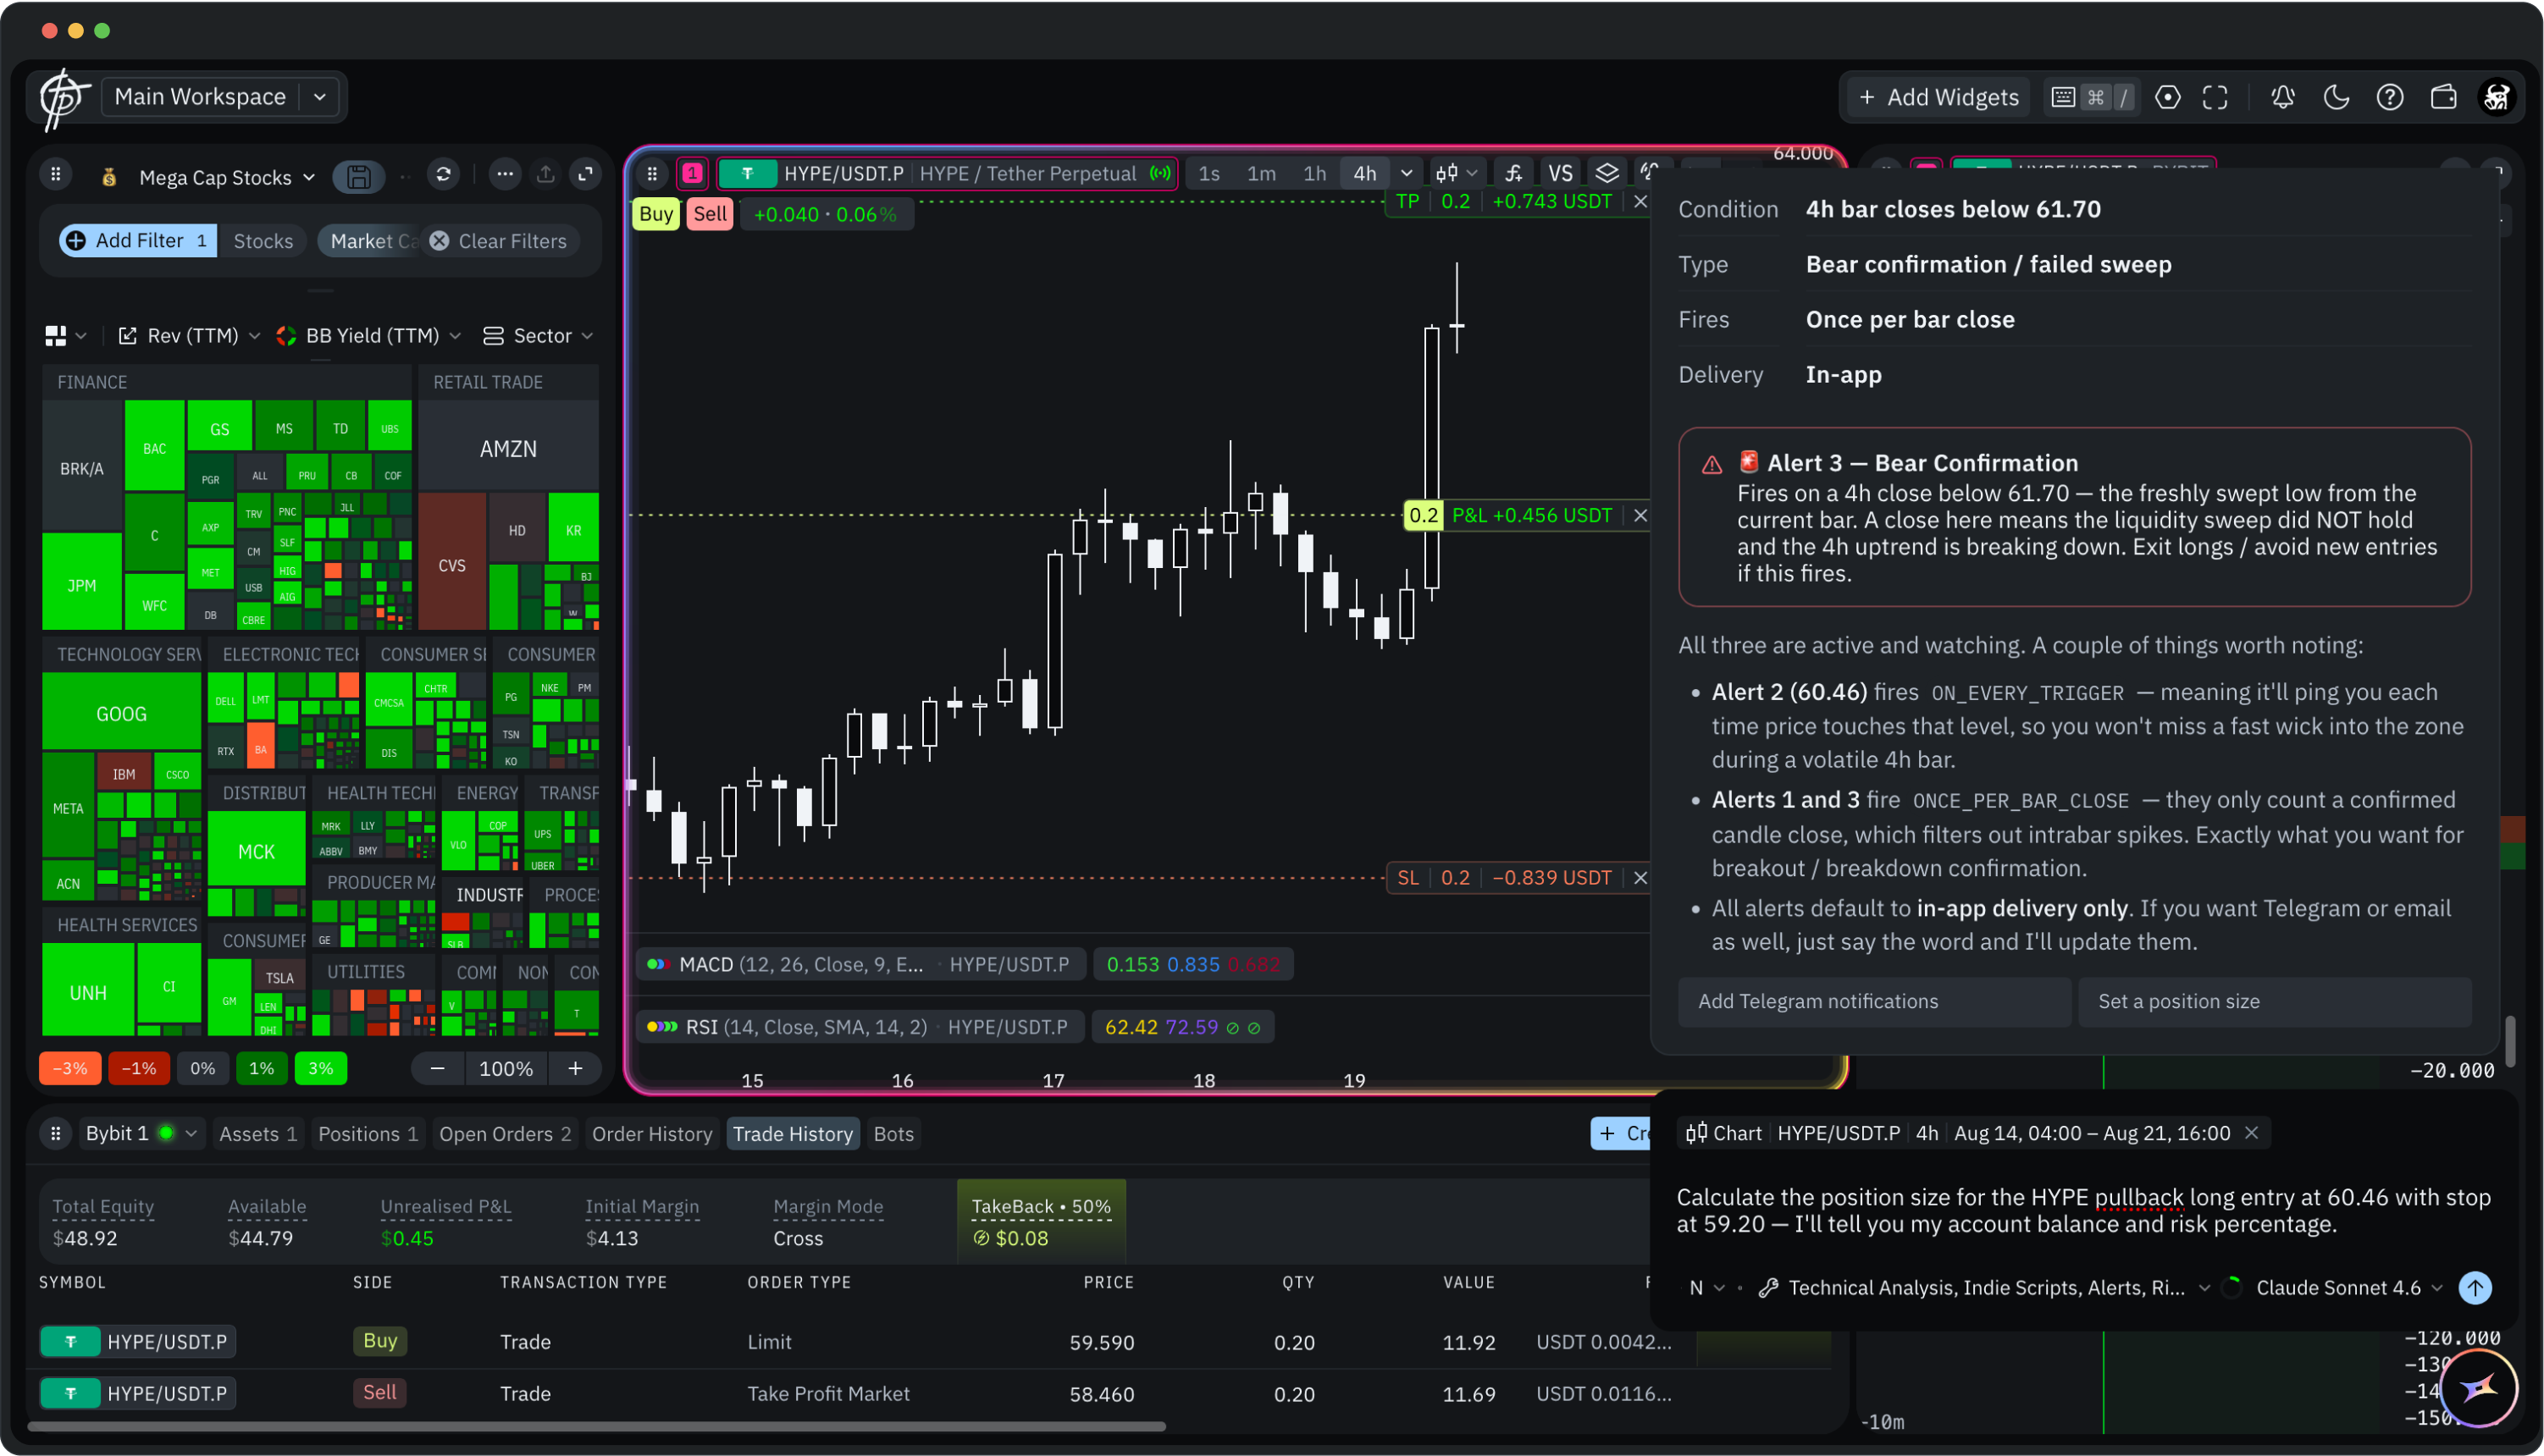The width and height of the screenshot is (2544, 1456).
Task: Open the heatmap layout type dropdown
Action: click(66, 336)
